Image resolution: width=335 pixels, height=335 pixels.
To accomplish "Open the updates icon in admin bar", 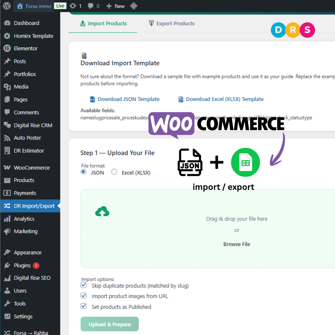I will [73, 6].
